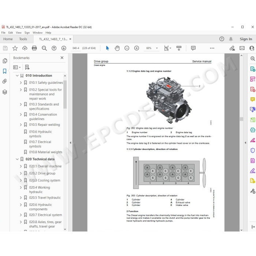Click the Save file icon
The width and height of the screenshot is (256, 256).
[5, 48]
